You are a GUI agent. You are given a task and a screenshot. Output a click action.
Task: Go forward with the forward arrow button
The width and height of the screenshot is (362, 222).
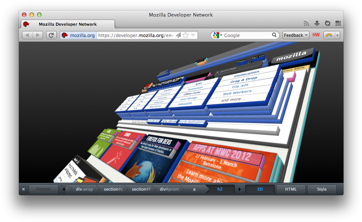click(38, 35)
